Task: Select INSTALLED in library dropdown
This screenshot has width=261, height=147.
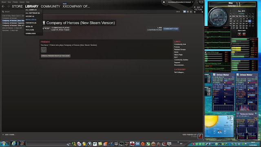Action: (31, 20)
